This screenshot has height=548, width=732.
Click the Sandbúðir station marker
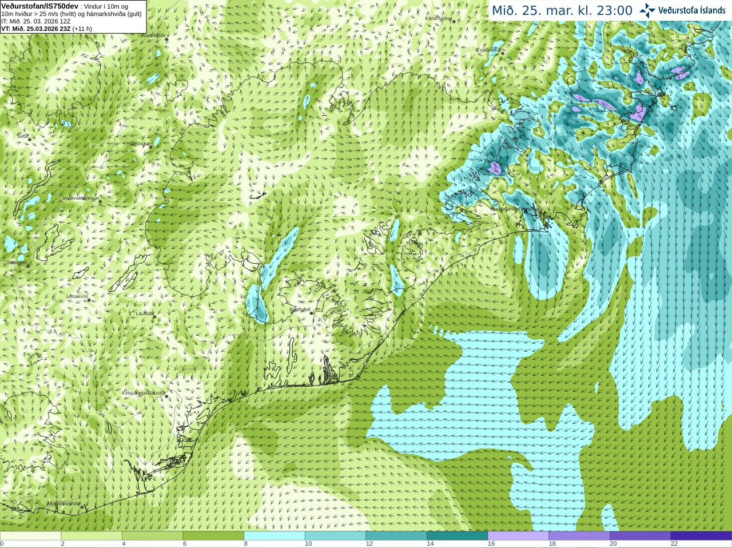tap(167, 39)
